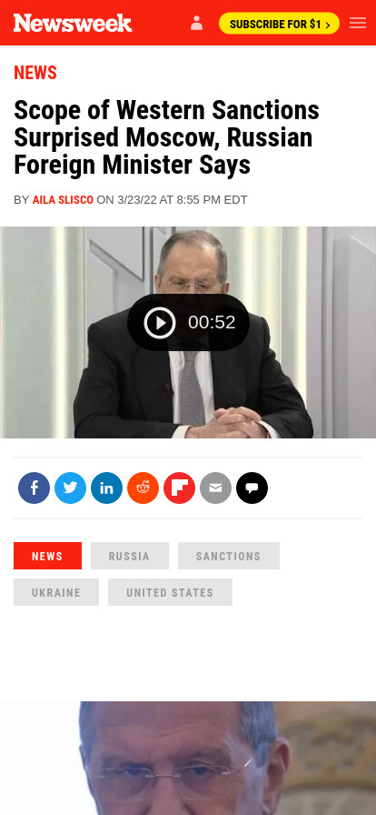Select the red NEWS topic tag
The image size is (376, 815).
tap(47, 556)
